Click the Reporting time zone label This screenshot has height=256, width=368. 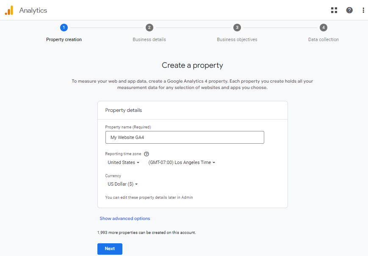coord(123,154)
